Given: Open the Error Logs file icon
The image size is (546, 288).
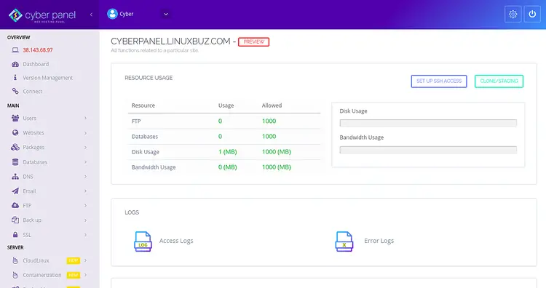Looking at the screenshot, I should pos(344,241).
